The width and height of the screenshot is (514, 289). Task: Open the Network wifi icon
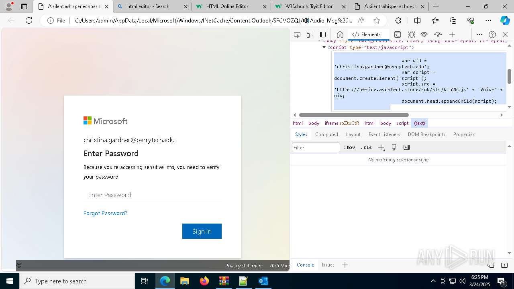click(424, 35)
